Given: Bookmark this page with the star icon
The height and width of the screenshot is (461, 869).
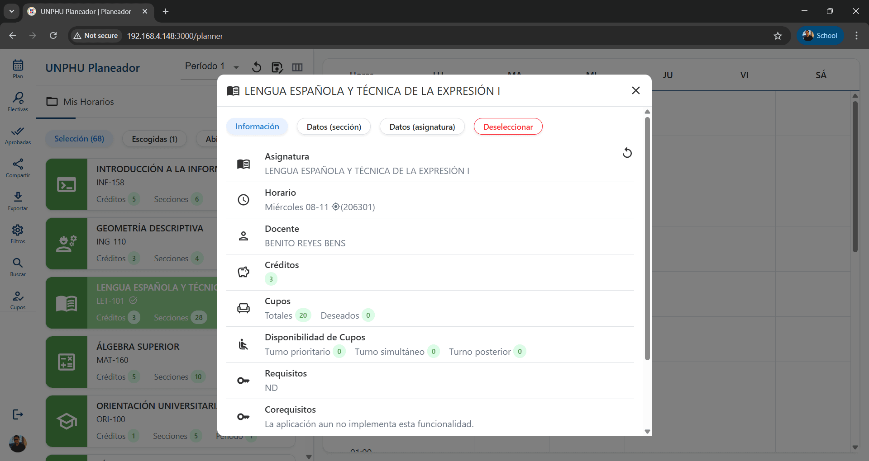Looking at the screenshot, I should click(778, 36).
